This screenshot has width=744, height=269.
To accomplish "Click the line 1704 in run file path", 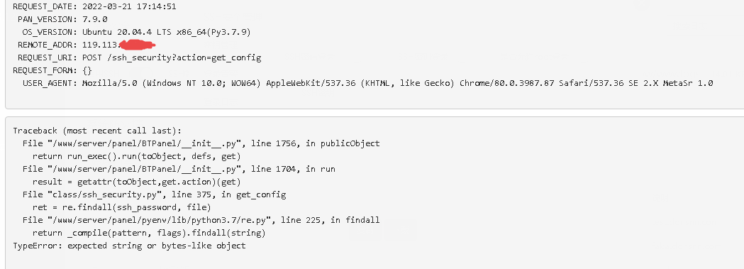I will 179,169.
